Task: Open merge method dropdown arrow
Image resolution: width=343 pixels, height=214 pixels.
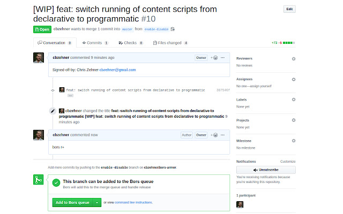Action: pyautogui.click(x=97, y=202)
